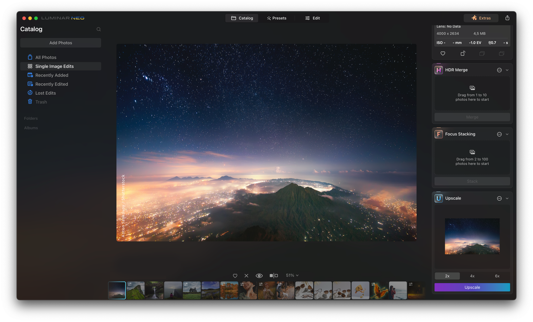533x322 pixels.
Task: Click the Focus Stacking panel icon
Action: click(x=438, y=134)
